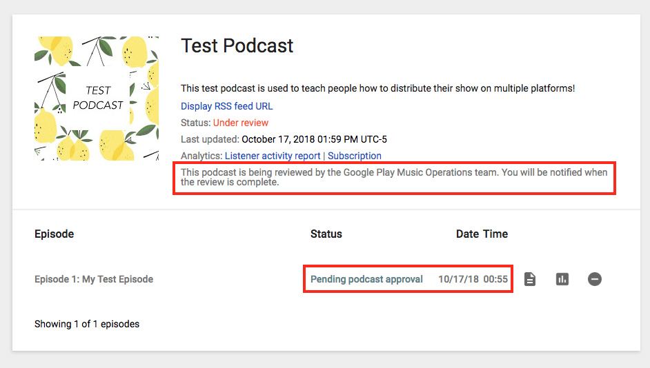Click the Status column header
This screenshot has height=368, width=650.
(326, 234)
